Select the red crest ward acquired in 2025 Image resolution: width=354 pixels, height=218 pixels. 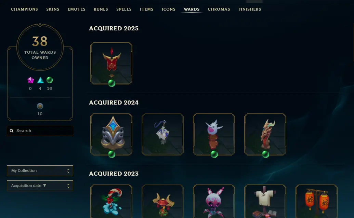click(x=111, y=64)
